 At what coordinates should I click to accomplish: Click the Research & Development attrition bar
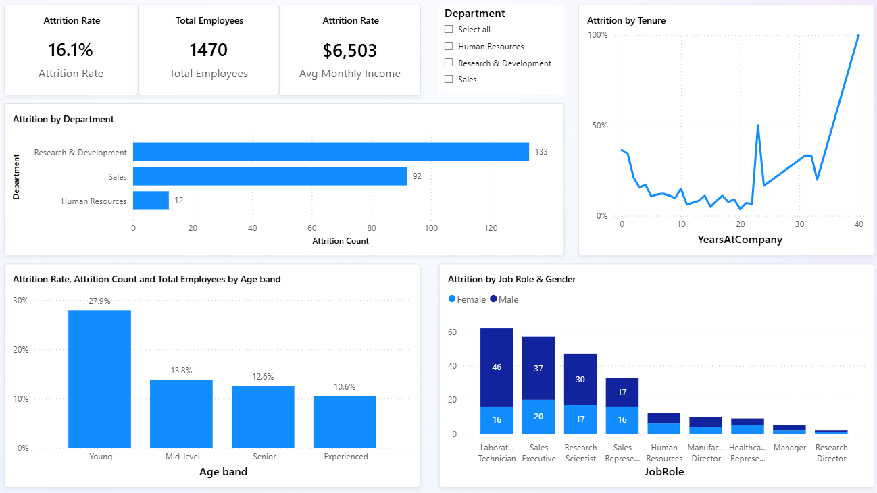coord(331,151)
